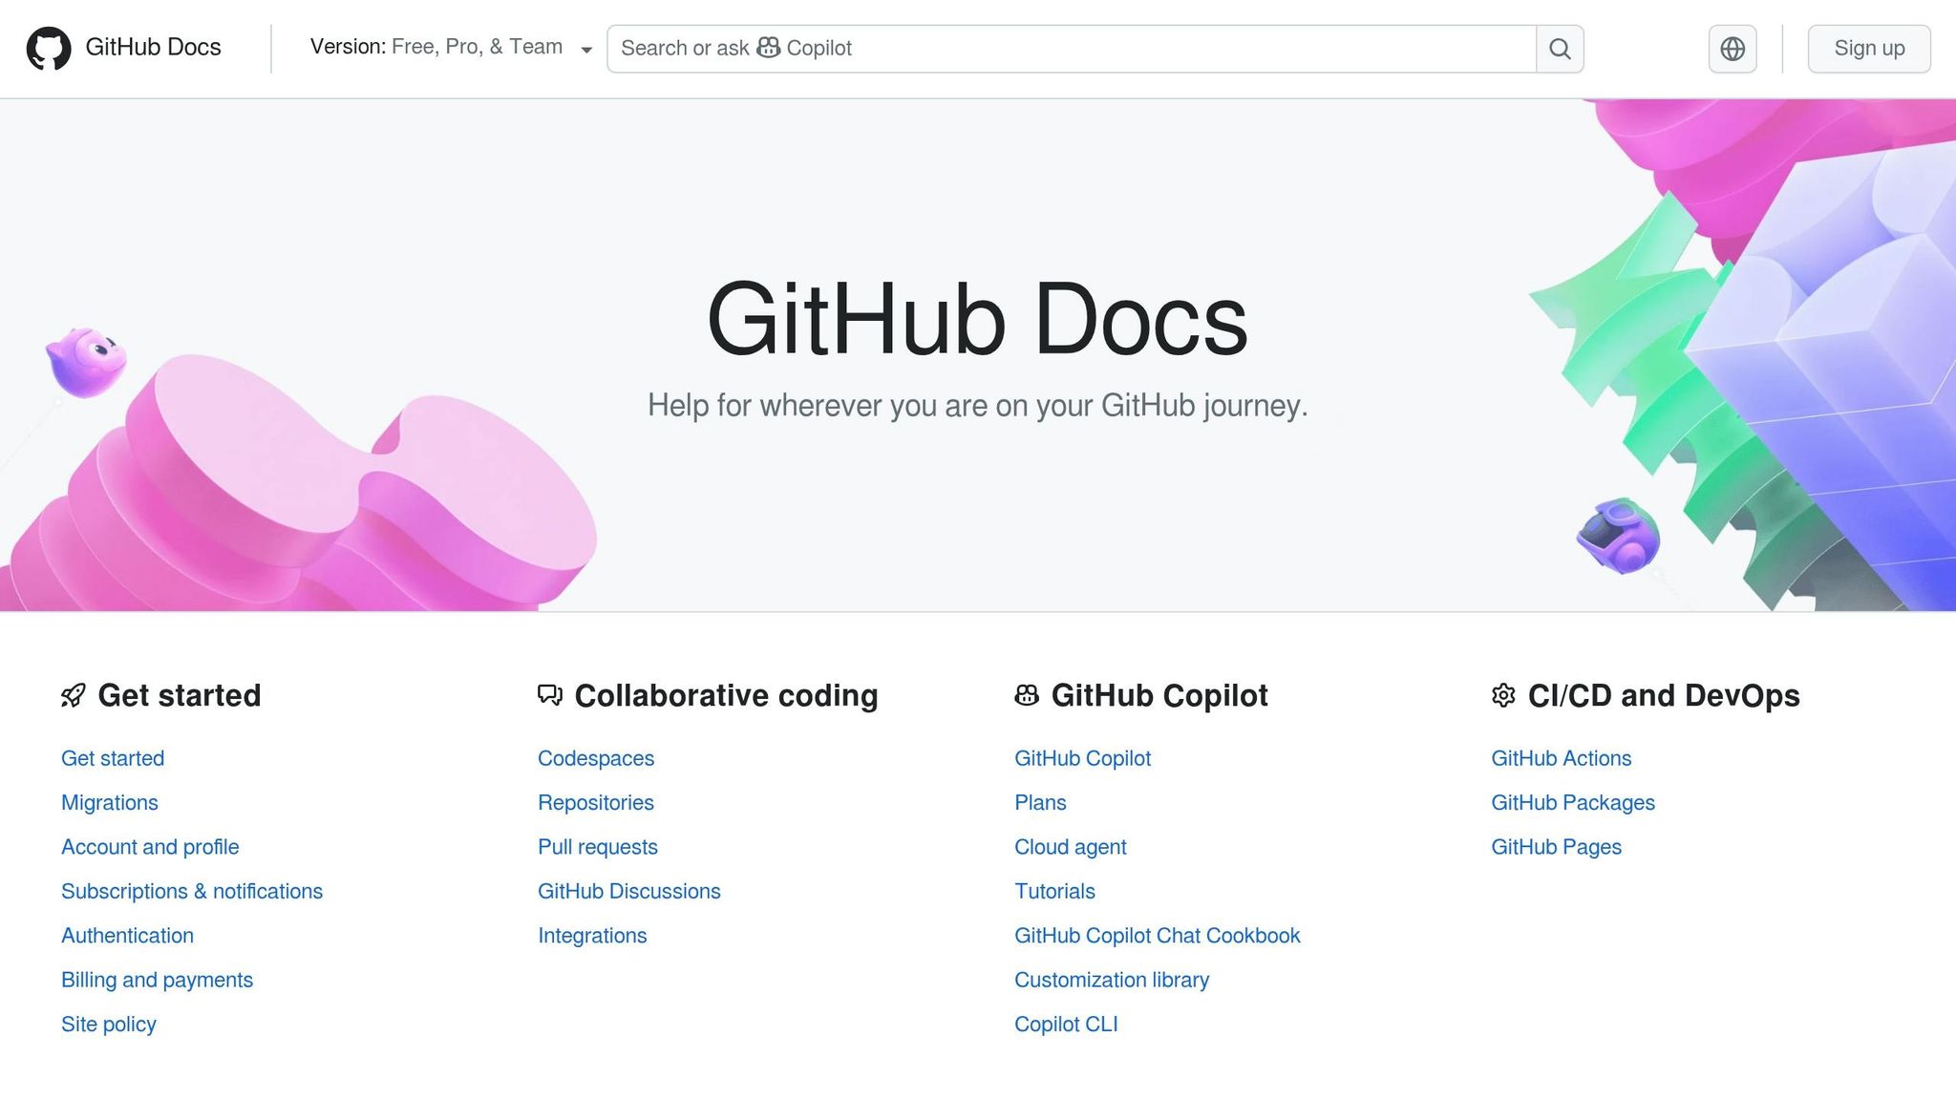Screen dimensions: 1956x1100
Task: Click the gear icon beside CI/CD and DevOps
Action: click(1502, 694)
